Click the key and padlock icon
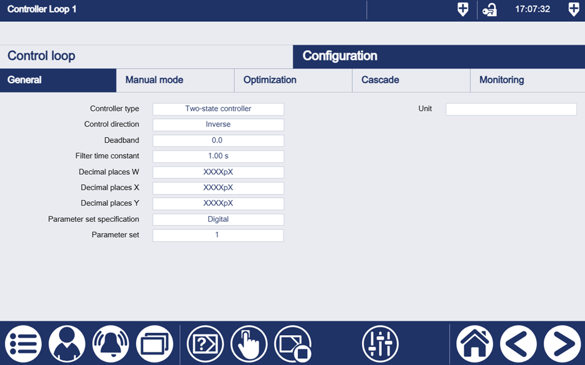The height and width of the screenshot is (365, 585). coord(490,10)
